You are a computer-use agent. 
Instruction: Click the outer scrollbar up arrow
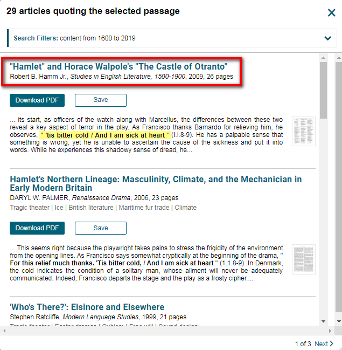(339, 58)
